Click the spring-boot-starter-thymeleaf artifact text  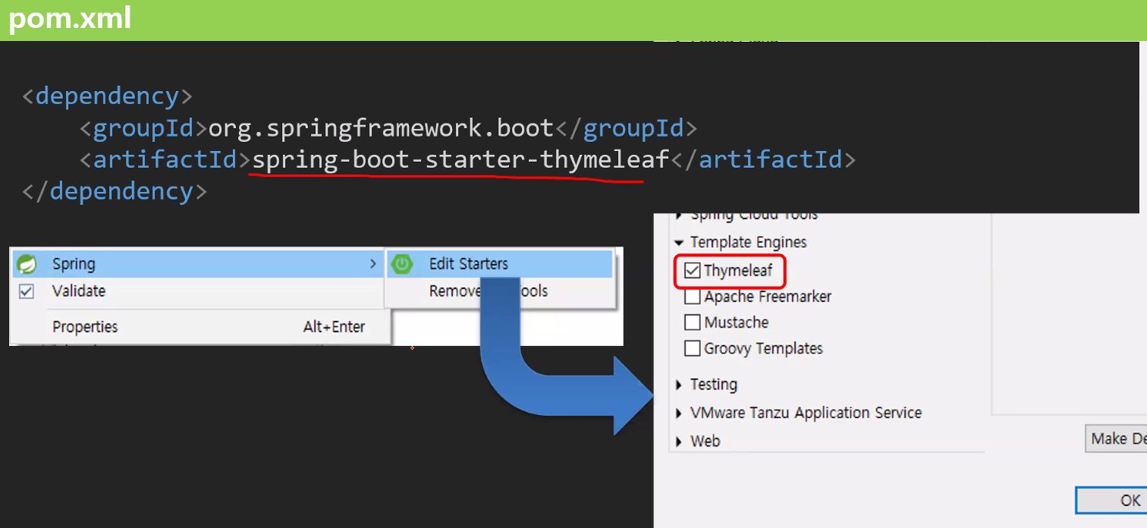461,160
